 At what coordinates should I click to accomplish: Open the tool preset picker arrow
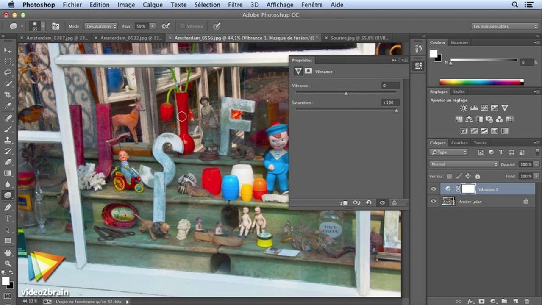tap(22, 26)
